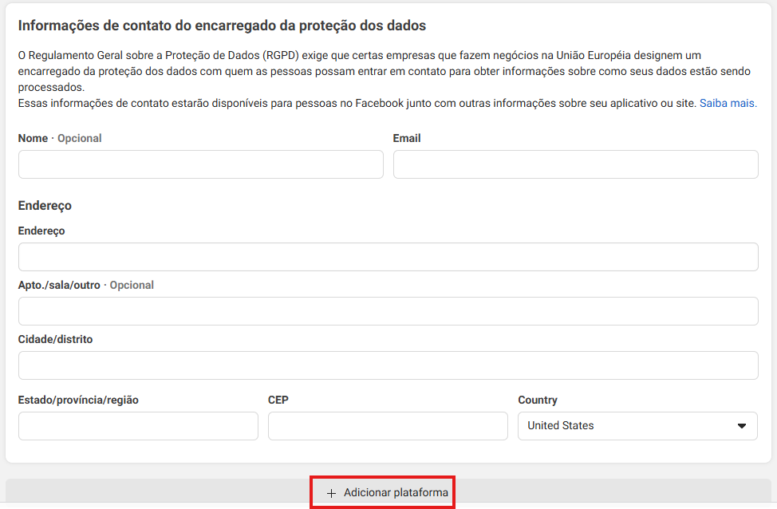
Task: Click the plus icon beside Adicionar plataforma
Action: (332, 493)
